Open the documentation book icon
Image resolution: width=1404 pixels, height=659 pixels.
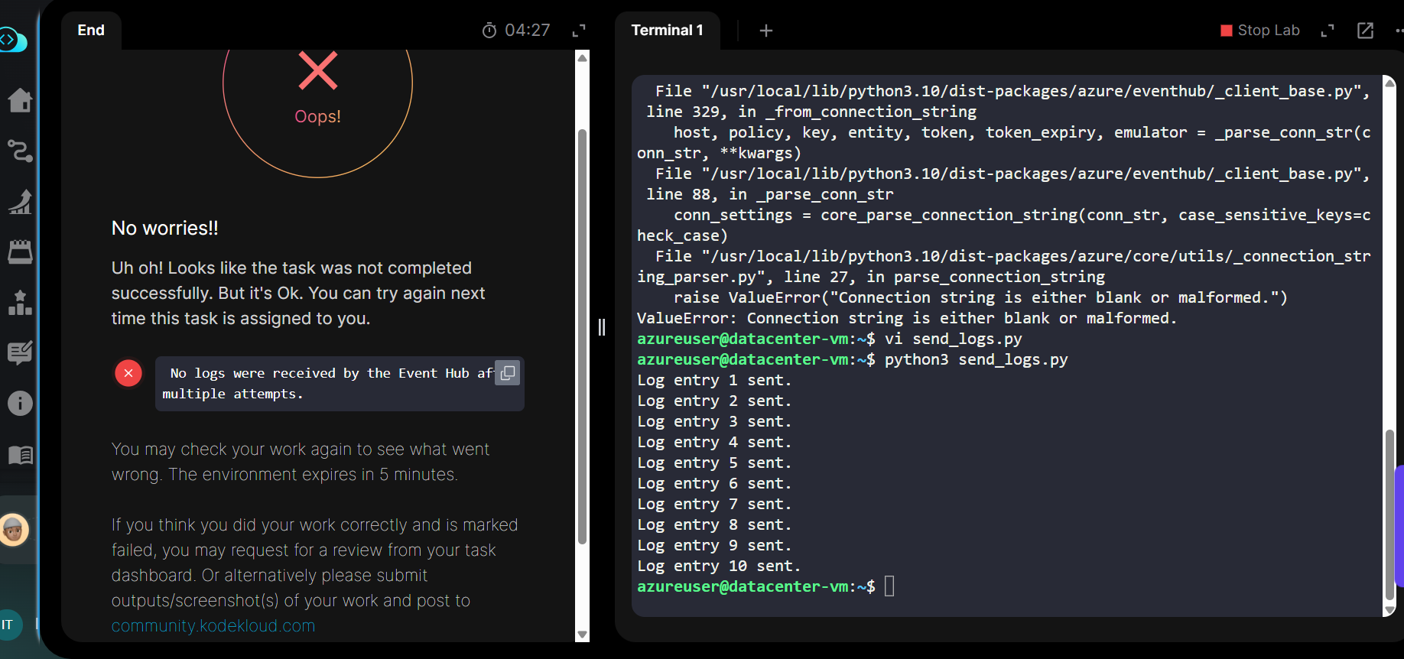tap(20, 455)
